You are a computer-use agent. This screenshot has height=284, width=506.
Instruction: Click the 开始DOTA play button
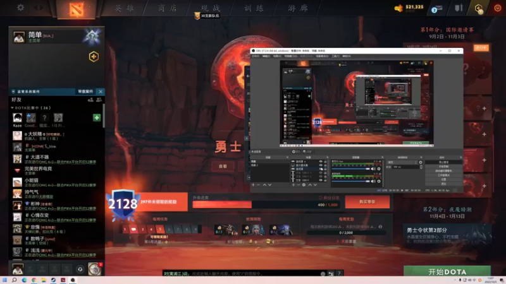tap(447, 271)
